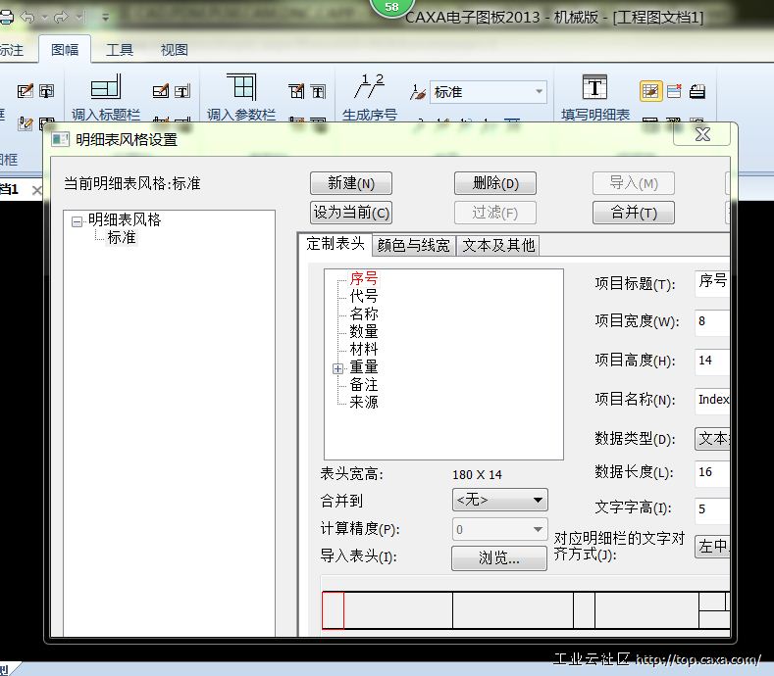The image size is (774, 676).
Task: Switch to the 工具 ribbon tab
Action: pyautogui.click(x=120, y=49)
